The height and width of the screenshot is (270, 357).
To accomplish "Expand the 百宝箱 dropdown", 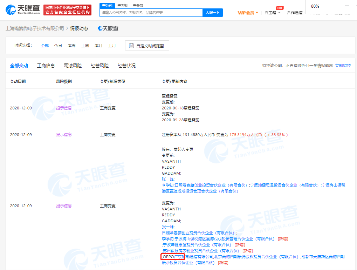I will (x=273, y=13).
